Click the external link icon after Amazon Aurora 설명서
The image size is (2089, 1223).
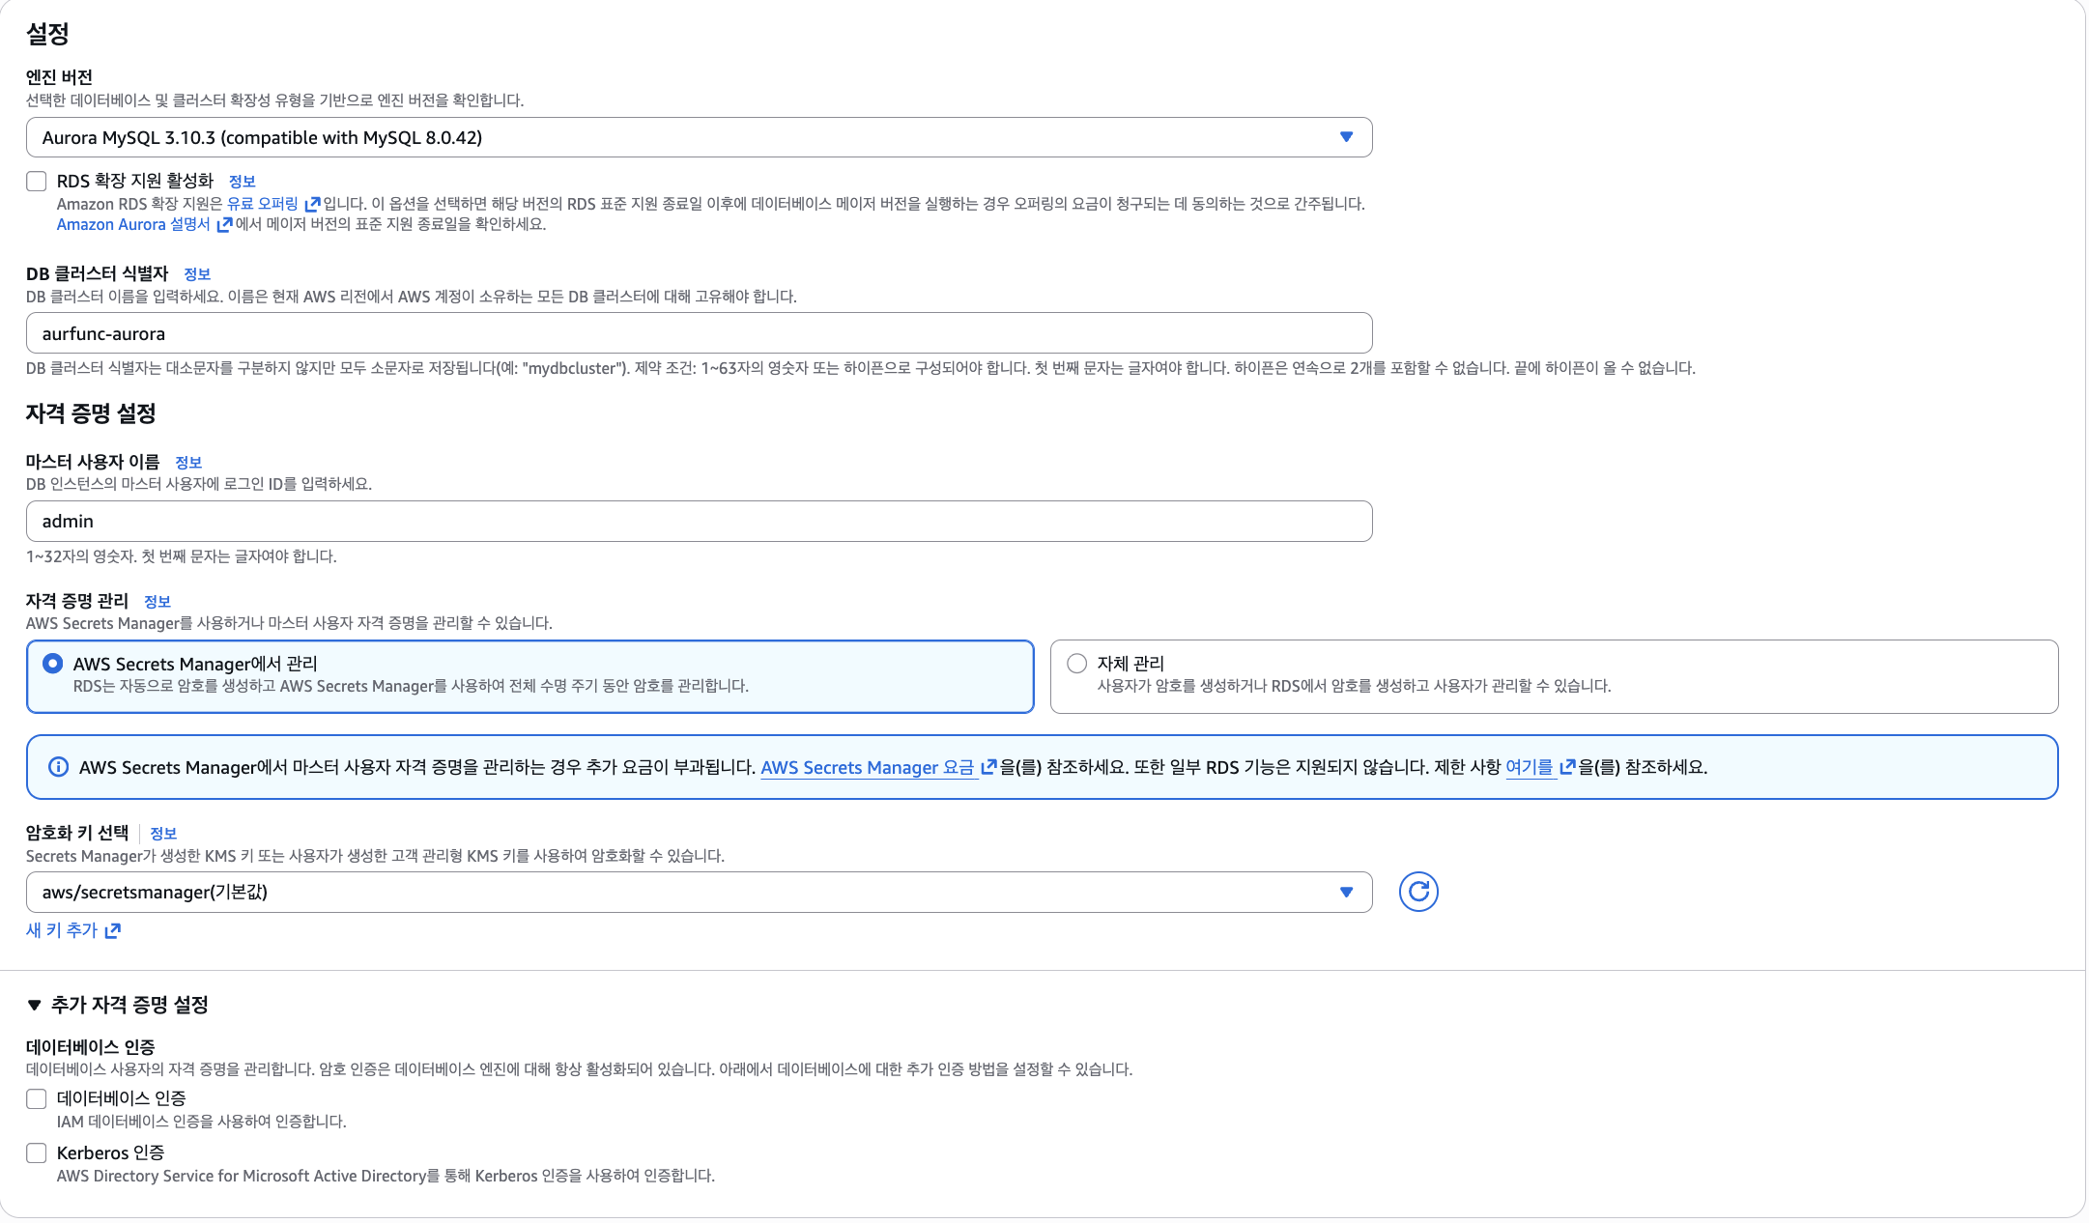(x=224, y=225)
